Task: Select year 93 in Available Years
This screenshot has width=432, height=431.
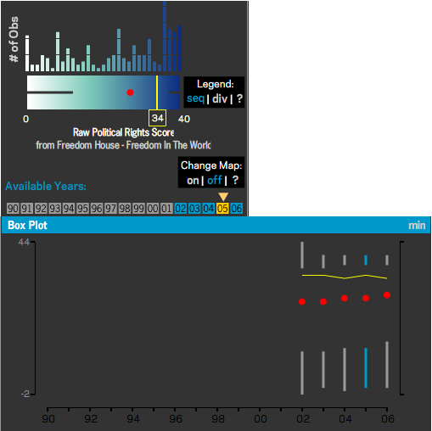Action: (55, 209)
